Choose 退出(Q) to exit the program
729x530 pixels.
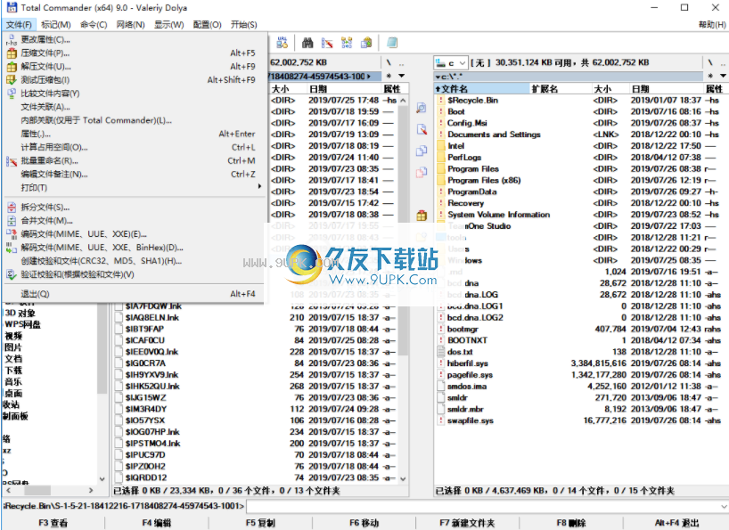135,294
